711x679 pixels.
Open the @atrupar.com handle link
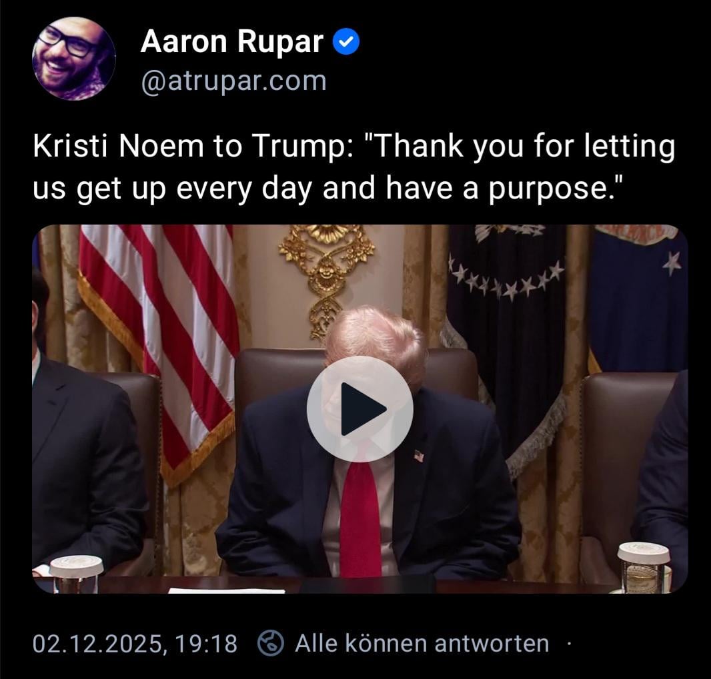pyautogui.click(x=234, y=81)
